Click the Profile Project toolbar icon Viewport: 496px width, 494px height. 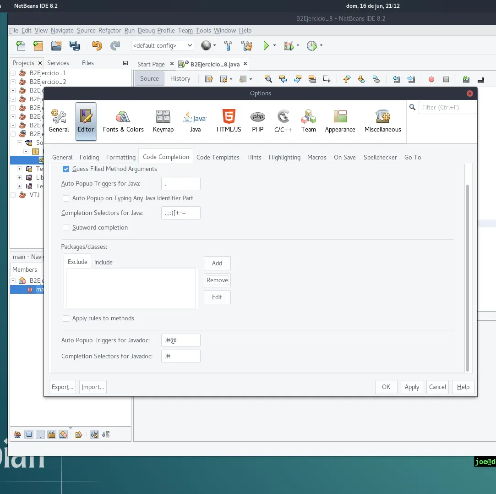tap(311, 45)
